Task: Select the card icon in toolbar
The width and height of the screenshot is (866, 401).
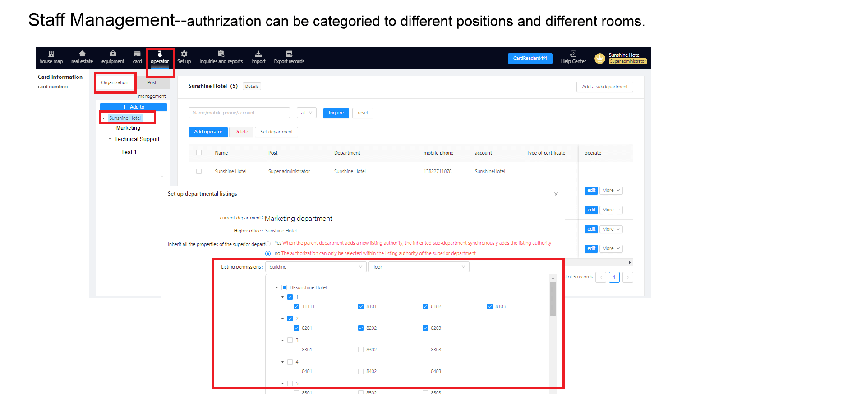Action: 137,54
